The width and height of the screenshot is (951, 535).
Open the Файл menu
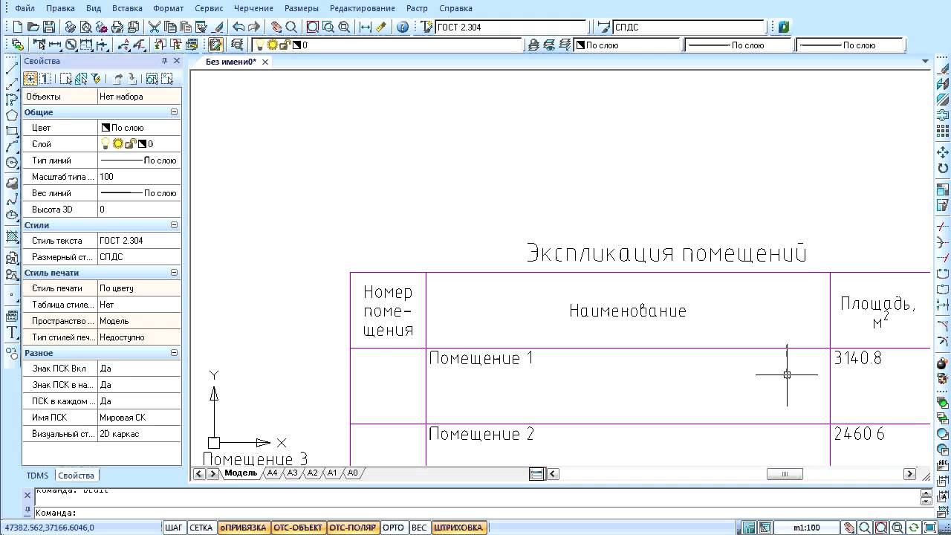point(25,8)
